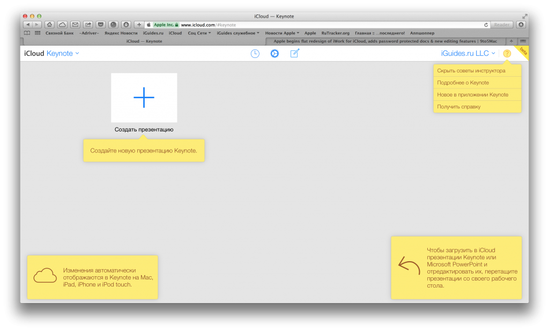Screen dimensions: 549x331
Task: Open the recent documents clock icon
Action: pos(255,54)
